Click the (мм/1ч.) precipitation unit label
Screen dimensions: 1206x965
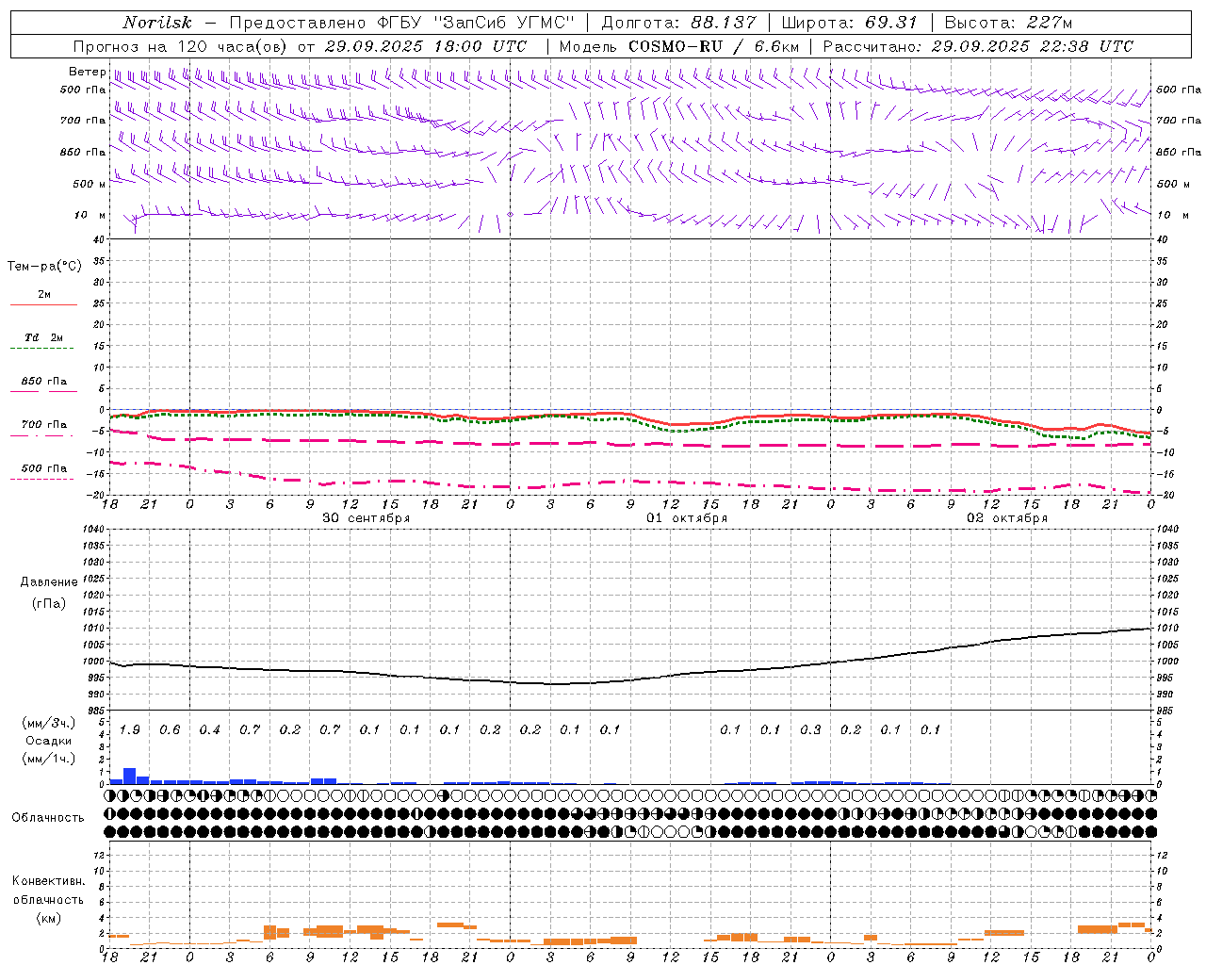(47, 759)
